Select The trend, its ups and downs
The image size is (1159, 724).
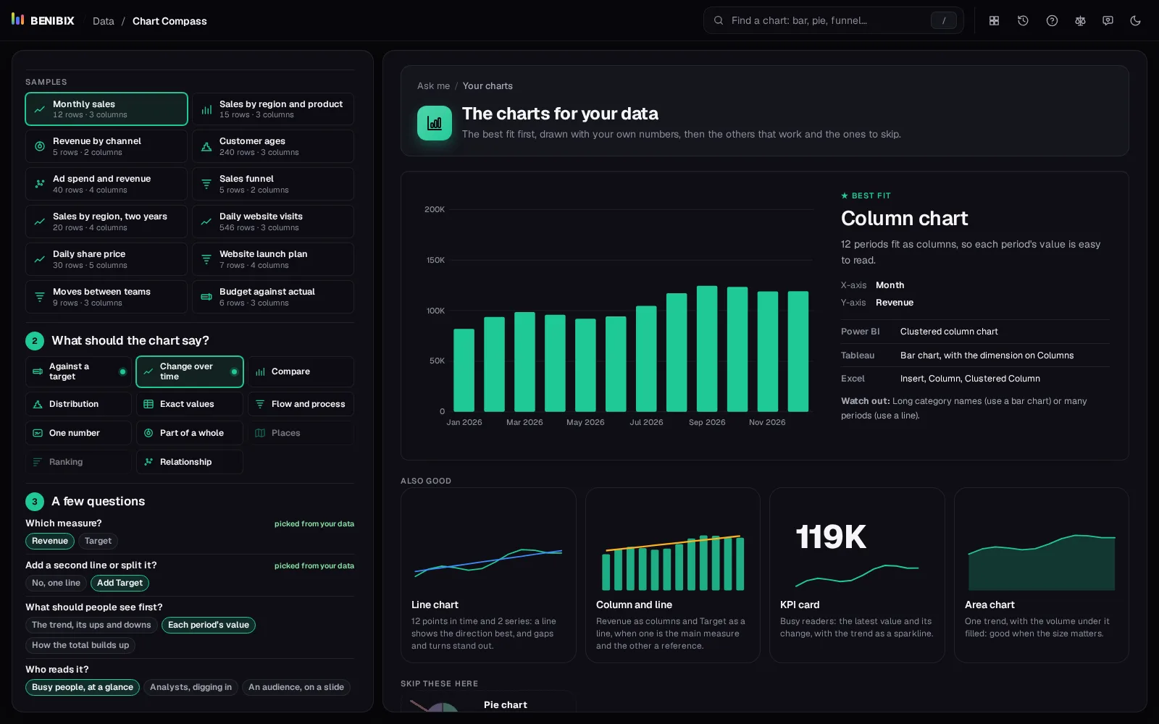(91, 625)
